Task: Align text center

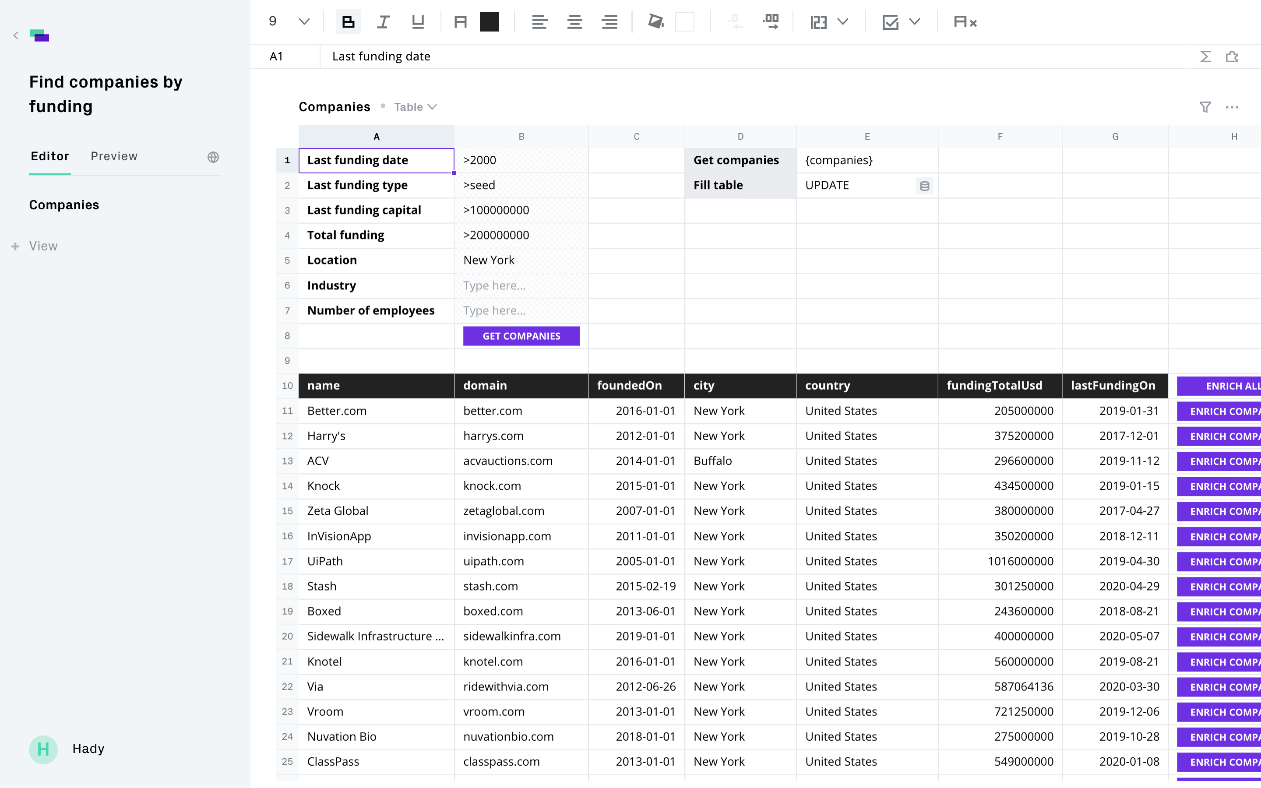Action: point(575,22)
